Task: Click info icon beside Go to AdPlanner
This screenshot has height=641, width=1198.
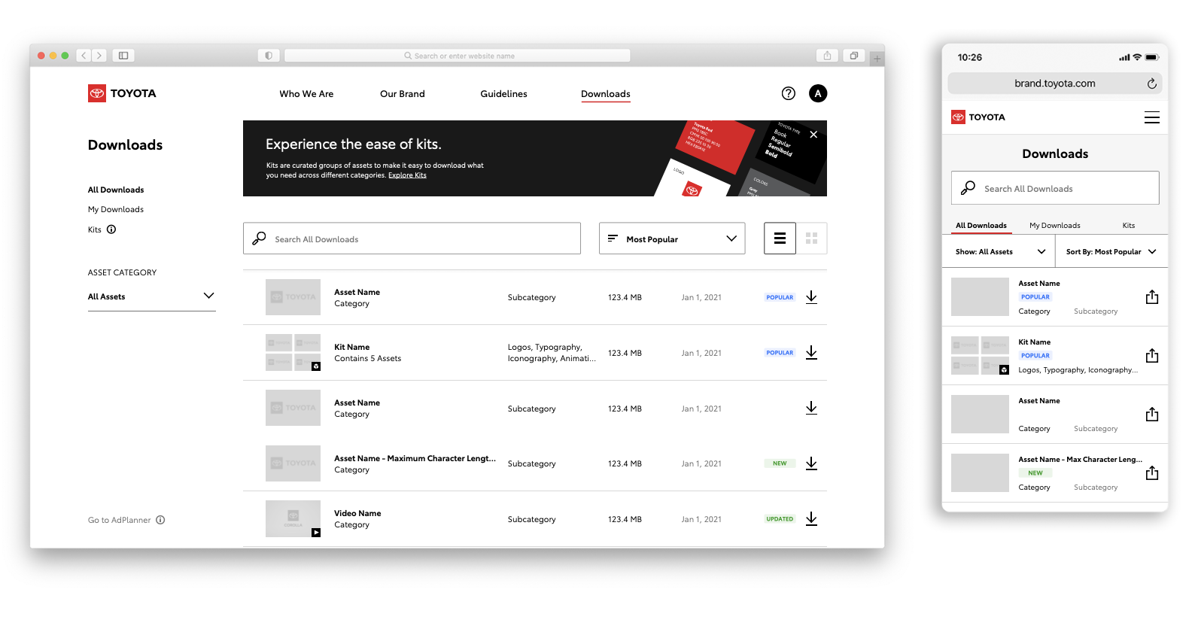Action: point(160,520)
